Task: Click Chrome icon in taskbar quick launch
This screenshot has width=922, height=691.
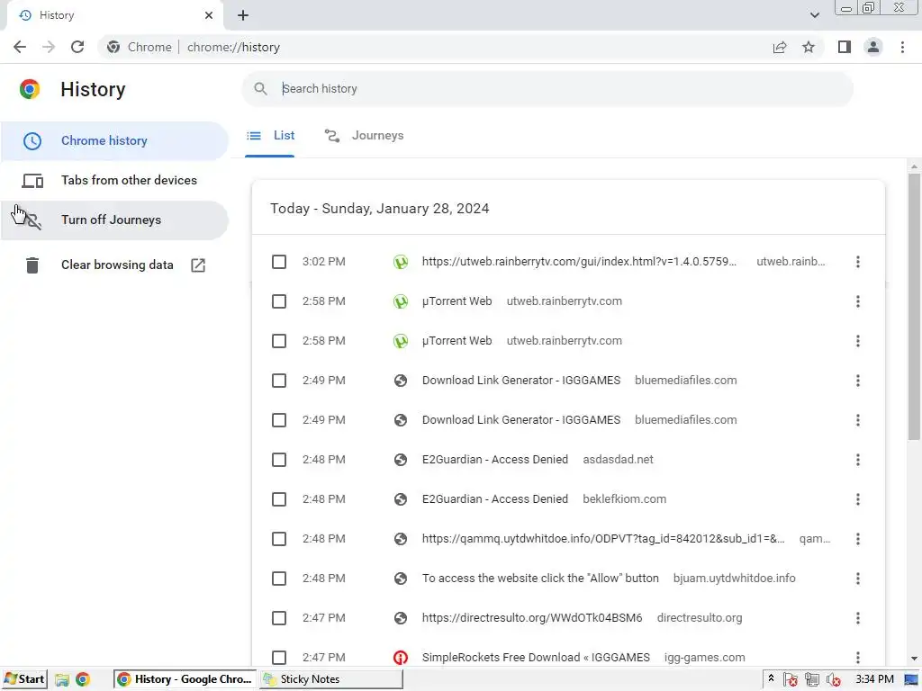Action: point(83,680)
